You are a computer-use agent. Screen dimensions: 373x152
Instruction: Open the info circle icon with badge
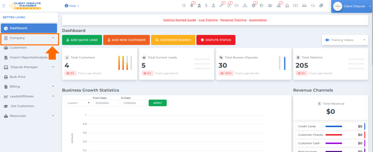(x=254, y=6)
